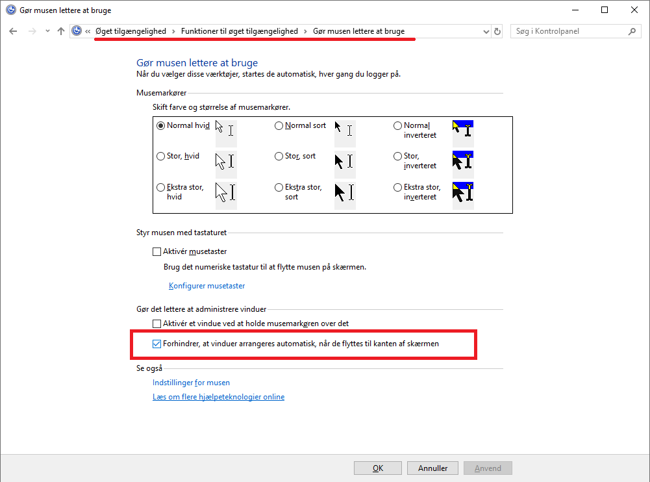The width and height of the screenshot is (650, 482).
Task: Open the address bar history dropdown
Action: click(486, 31)
